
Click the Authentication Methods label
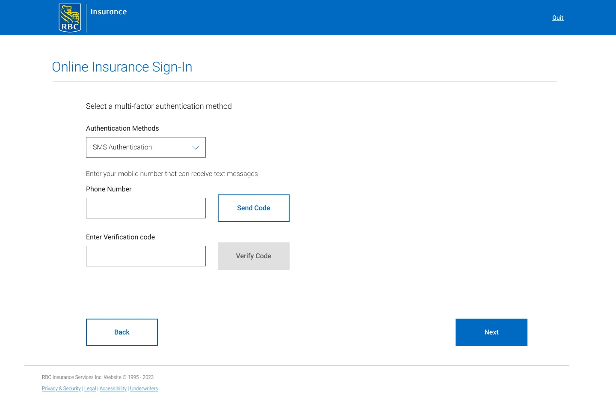coord(122,128)
